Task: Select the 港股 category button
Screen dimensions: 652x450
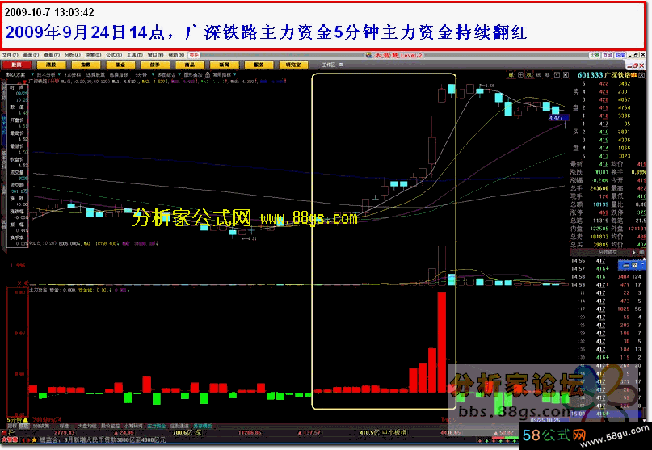Action: [x=51, y=65]
